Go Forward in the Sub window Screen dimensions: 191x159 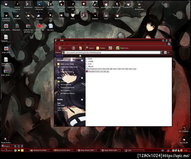pyautogui.click(x=74, y=48)
